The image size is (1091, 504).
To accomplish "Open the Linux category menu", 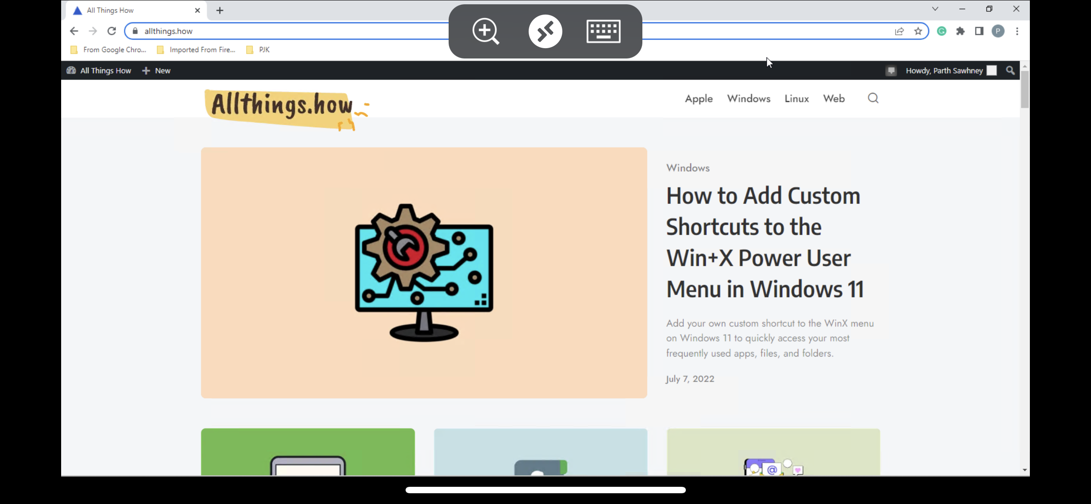I will click(x=797, y=98).
